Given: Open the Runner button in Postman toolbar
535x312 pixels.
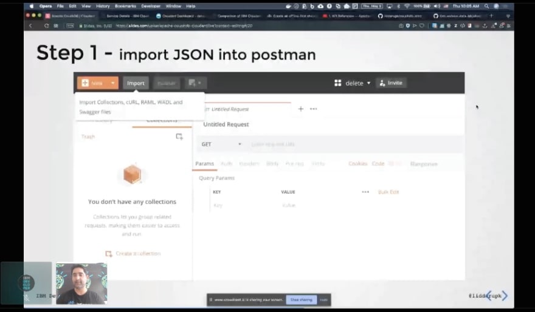Looking at the screenshot, I should 166,83.
